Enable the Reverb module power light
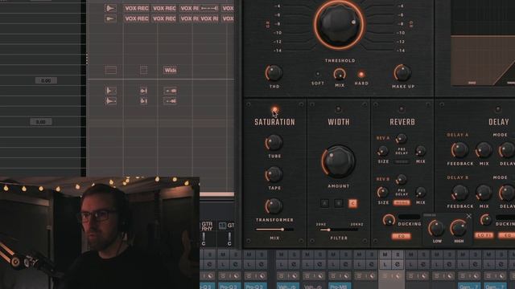Image resolution: width=515 pixels, height=289 pixels. click(x=402, y=109)
